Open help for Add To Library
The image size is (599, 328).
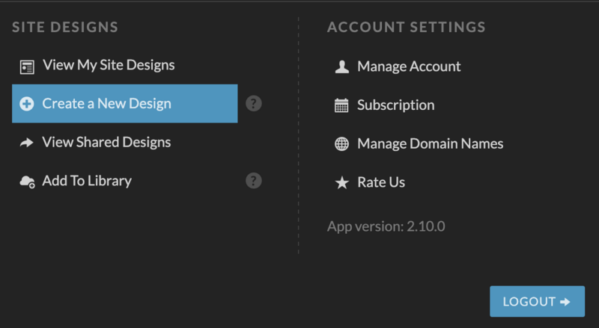click(x=254, y=180)
